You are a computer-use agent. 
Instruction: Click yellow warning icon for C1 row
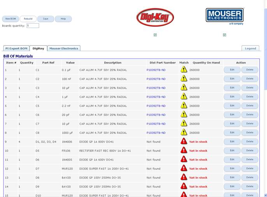pos(184,70)
